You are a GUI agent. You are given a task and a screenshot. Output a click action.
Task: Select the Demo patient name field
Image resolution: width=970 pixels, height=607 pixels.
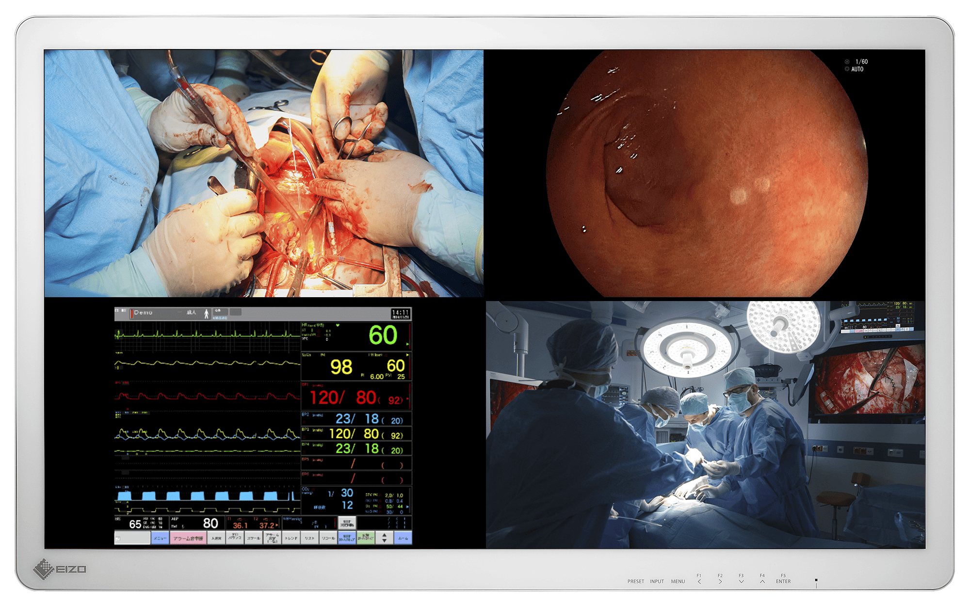click(x=144, y=313)
